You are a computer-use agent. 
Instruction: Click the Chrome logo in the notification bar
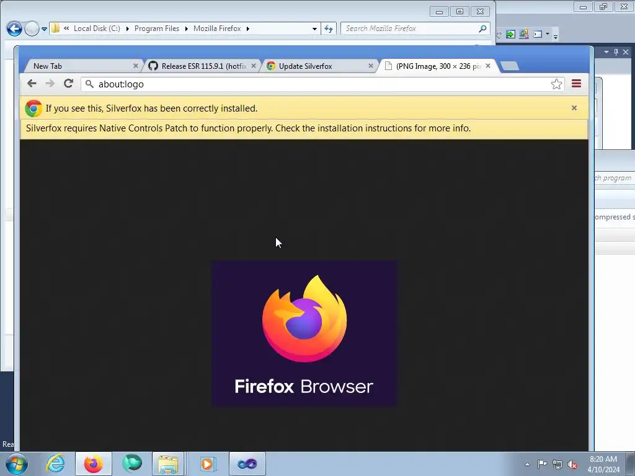33,108
